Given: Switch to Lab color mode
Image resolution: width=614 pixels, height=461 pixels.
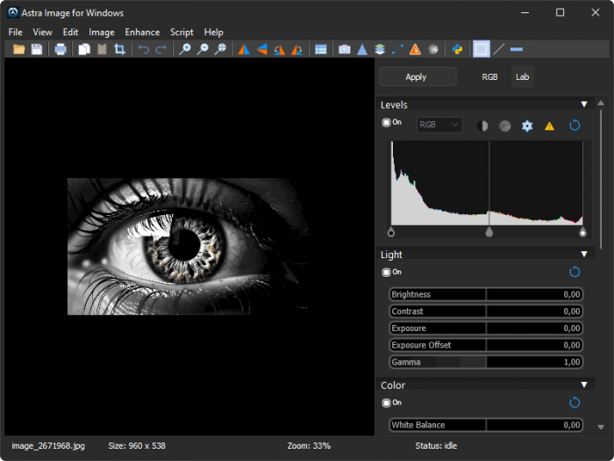Looking at the screenshot, I should pos(522,77).
